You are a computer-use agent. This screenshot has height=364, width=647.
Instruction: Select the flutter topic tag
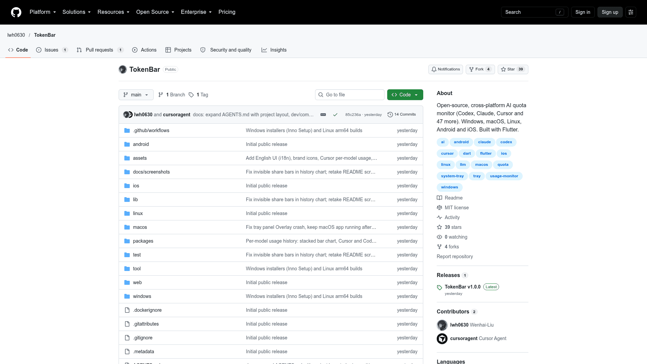pyautogui.click(x=486, y=153)
